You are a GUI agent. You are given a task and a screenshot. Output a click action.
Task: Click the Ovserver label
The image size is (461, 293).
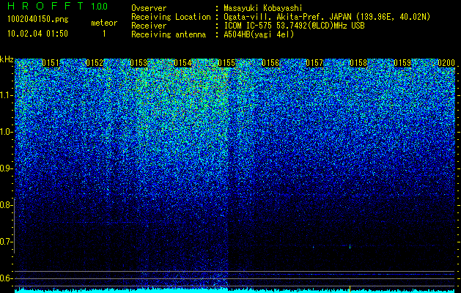(149, 8)
